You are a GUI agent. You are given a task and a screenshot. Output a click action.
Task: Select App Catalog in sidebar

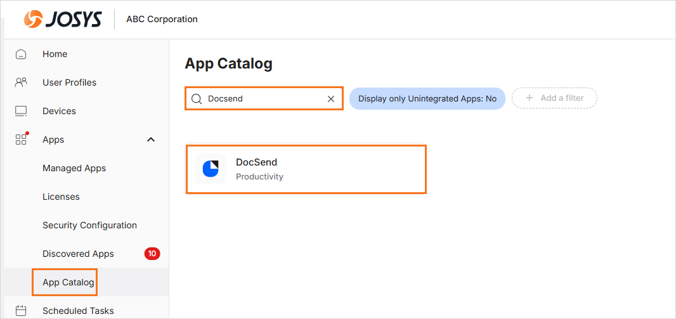(68, 282)
